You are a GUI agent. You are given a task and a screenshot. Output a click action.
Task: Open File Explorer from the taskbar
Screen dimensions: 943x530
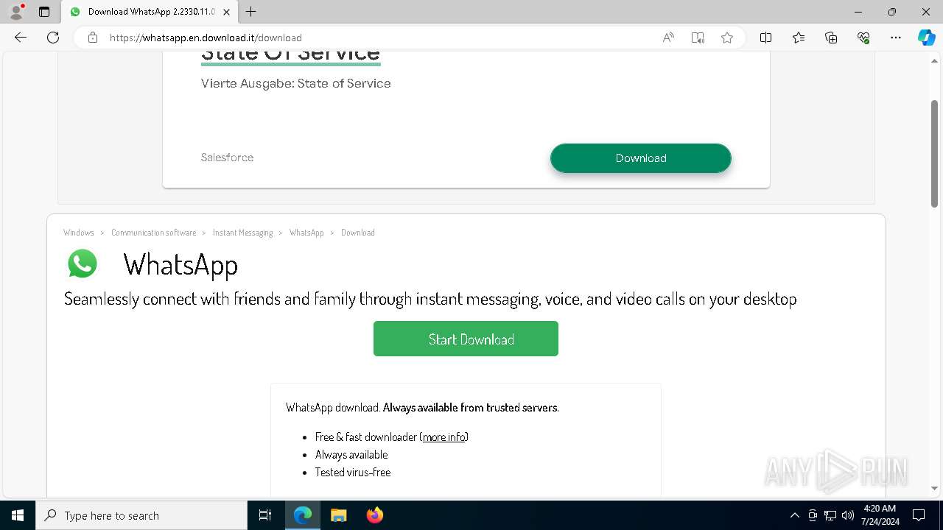(339, 515)
